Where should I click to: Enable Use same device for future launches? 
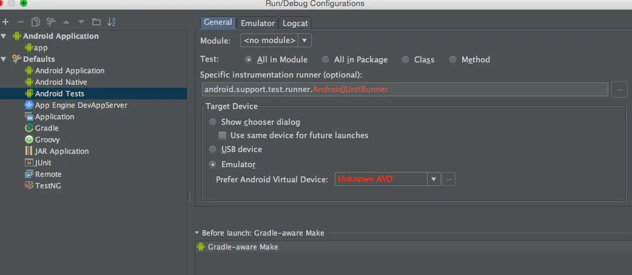[x=223, y=136]
